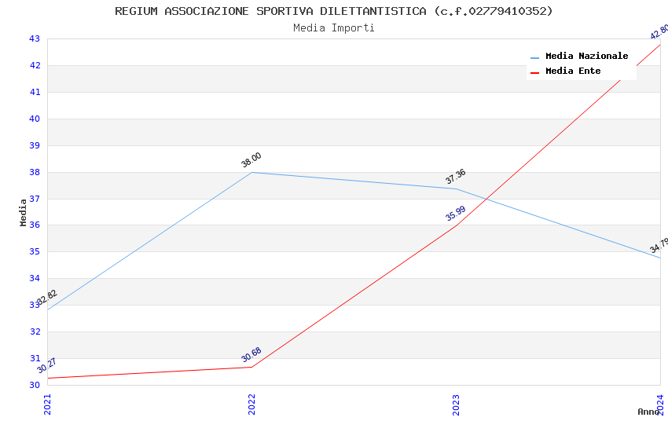This screenshot has width=668, height=432.
Task: Click the 35.99 data label
Action: tap(456, 214)
